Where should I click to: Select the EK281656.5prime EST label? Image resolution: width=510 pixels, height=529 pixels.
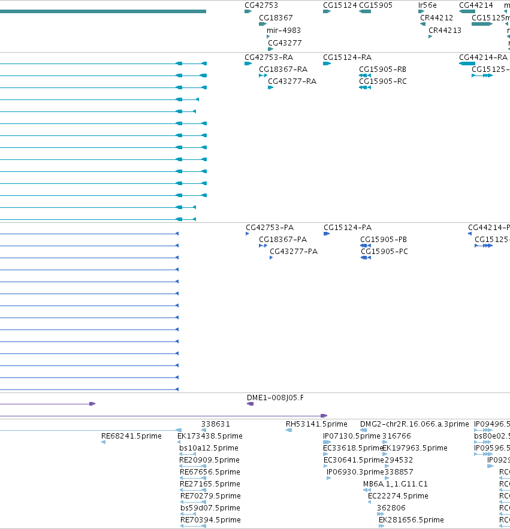click(x=412, y=520)
